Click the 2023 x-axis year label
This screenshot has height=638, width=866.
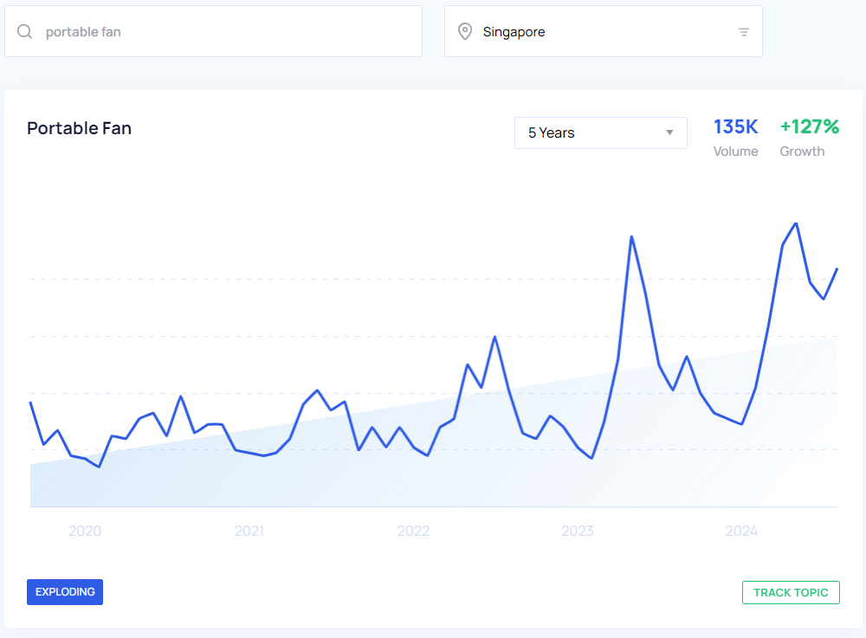[x=578, y=531]
